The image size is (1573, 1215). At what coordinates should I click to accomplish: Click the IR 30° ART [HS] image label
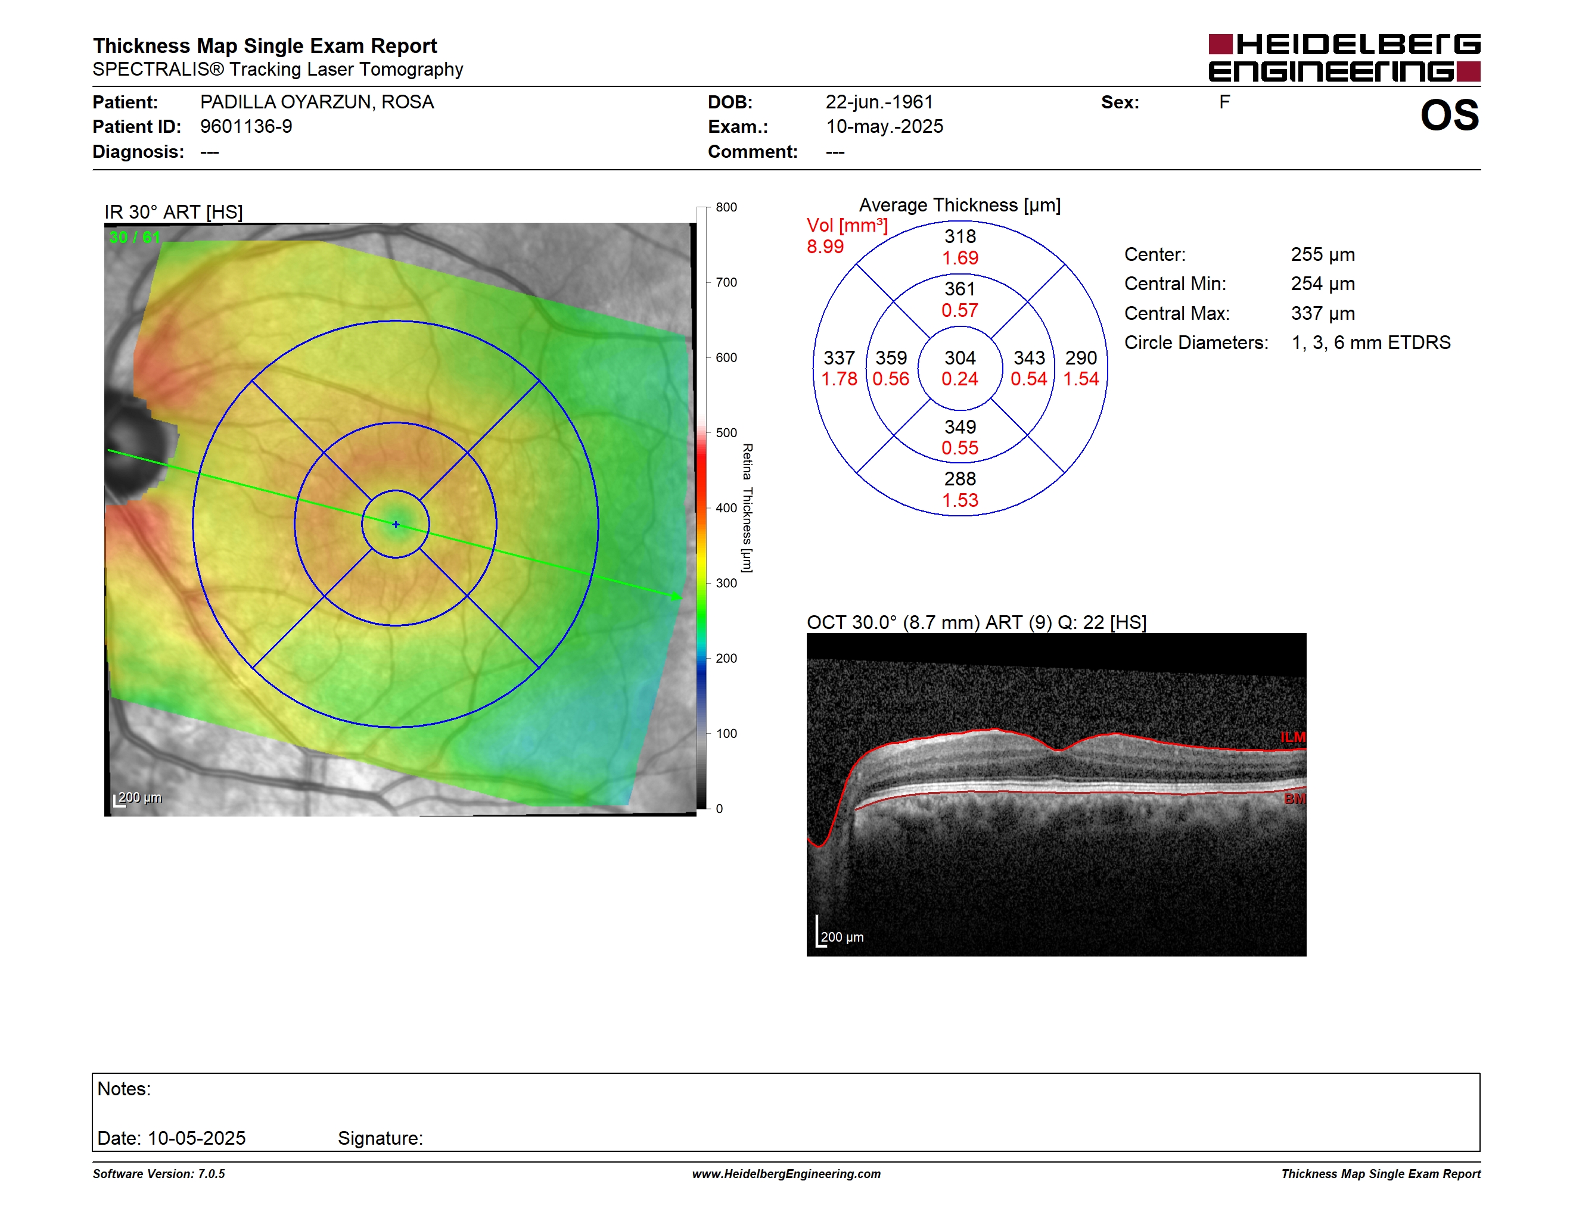point(173,213)
